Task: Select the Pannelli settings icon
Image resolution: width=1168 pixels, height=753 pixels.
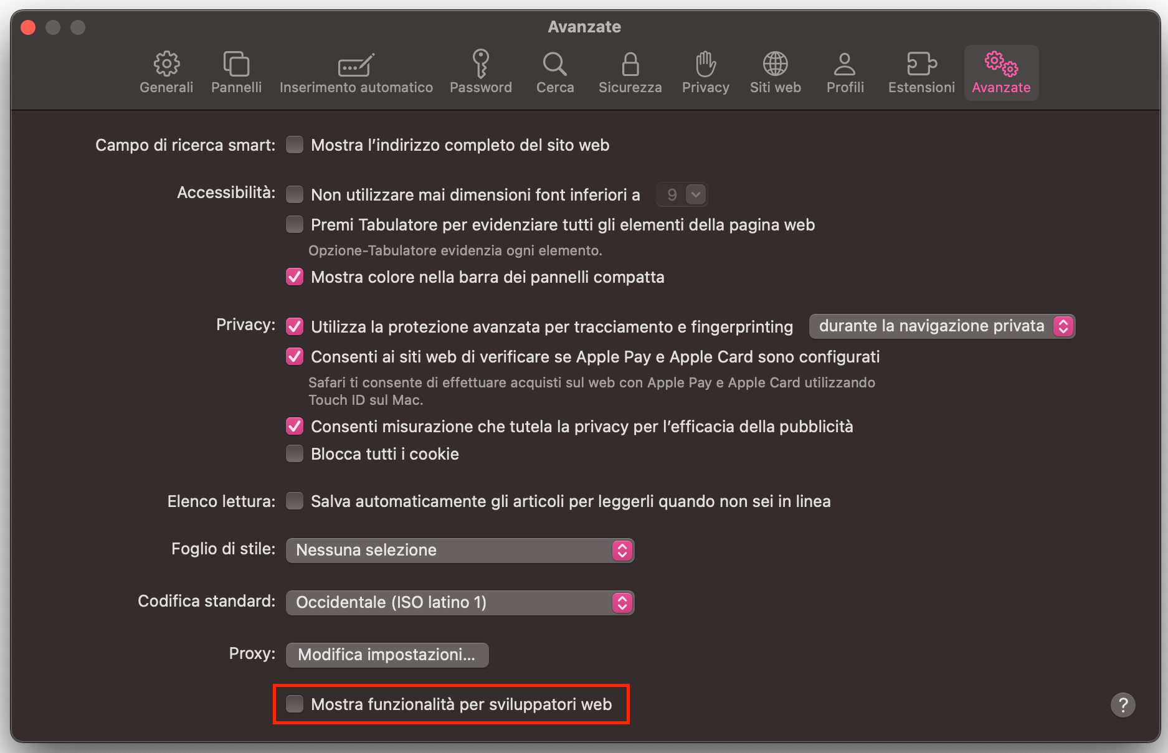Action: point(236,72)
